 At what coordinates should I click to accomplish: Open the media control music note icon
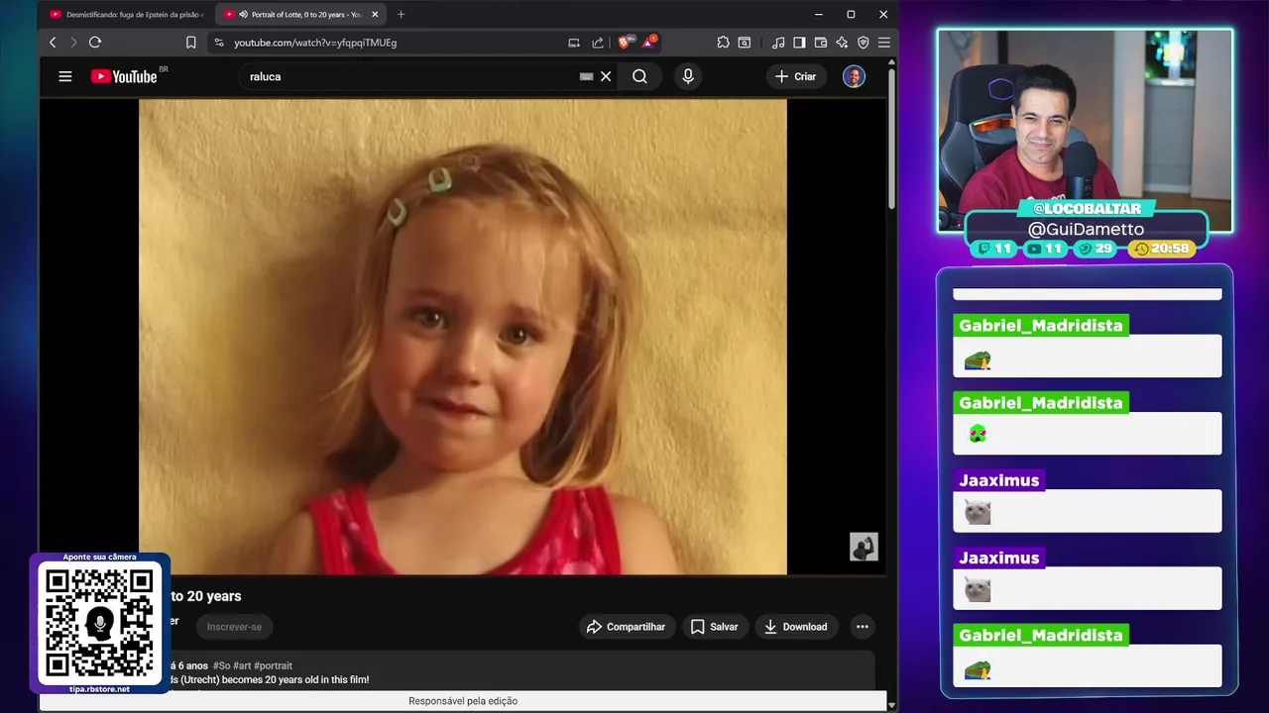click(778, 43)
